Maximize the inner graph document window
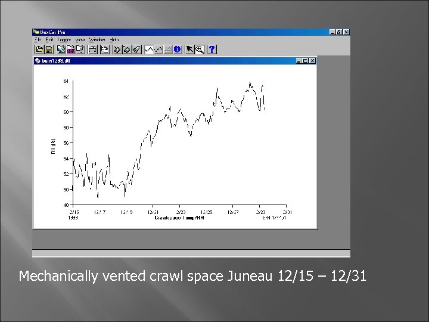 point(305,61)
